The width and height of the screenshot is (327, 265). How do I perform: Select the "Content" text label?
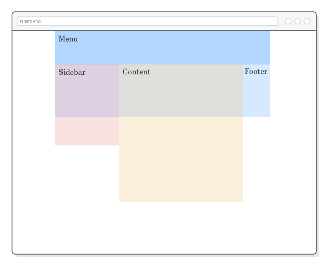[137, 72]
